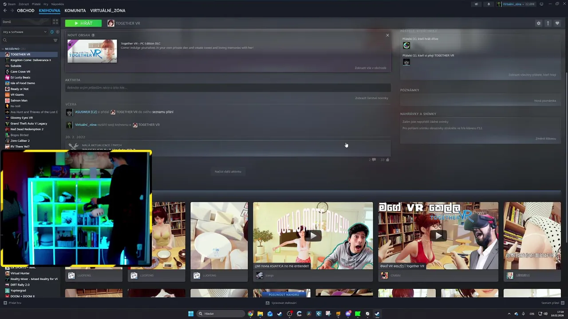Toggle sort by recent clock icon
The width and height of the screenshot is (568, 319).
coord(52,32)
